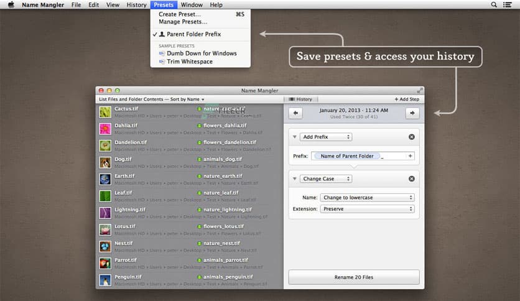Click the Presets menu title
Viewport: 520px width, 301px height.
coord(164,4)
